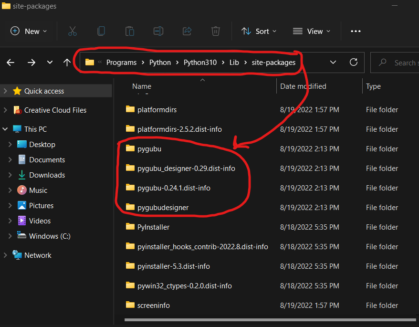Delete selection using the trash icon
Image resolution: width=419 pixels, height=327 pixels.
215,31
